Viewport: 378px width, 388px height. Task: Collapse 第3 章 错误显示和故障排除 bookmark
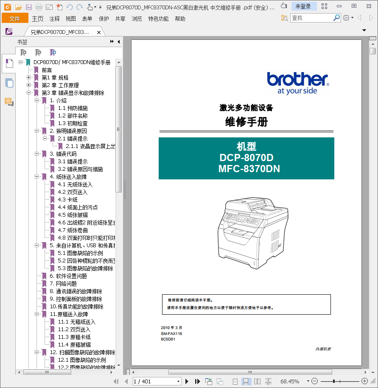coord(29,93)
